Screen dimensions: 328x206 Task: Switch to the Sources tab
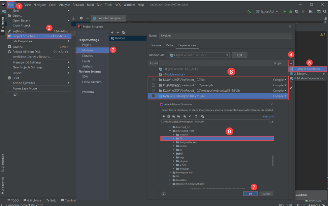coord(156,45)
